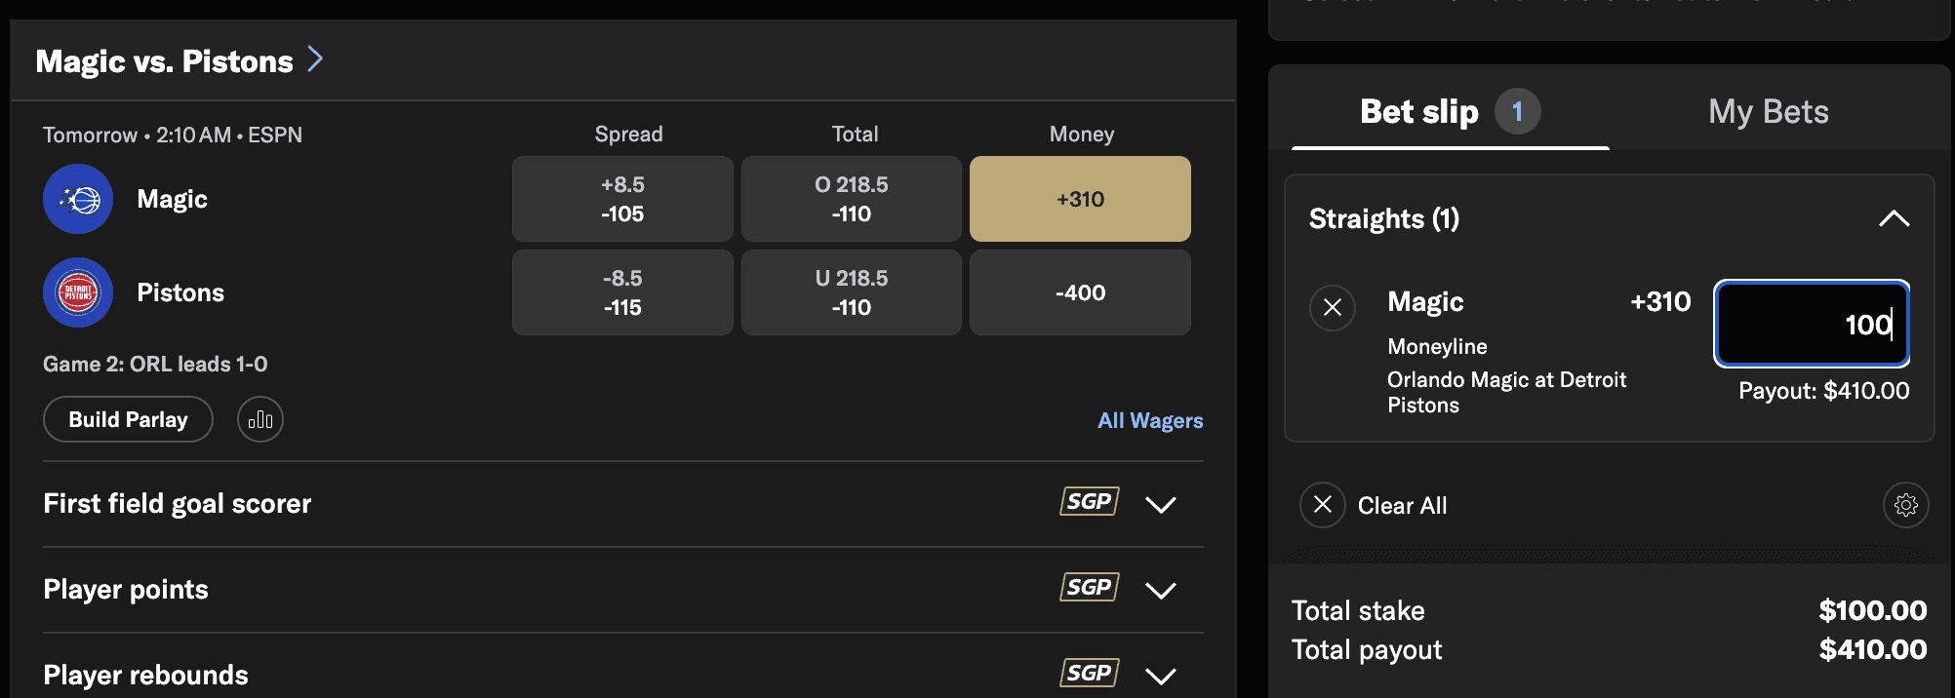This screenshot has width=1955, height=698.
Task: Select the Magic +310 moneyline
Action: point(1079,198)
